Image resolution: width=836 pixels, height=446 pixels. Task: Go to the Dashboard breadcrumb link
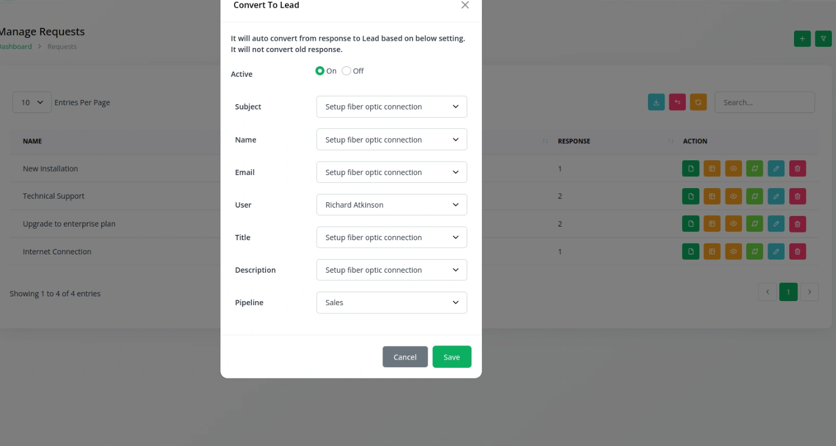click(15, 47)
